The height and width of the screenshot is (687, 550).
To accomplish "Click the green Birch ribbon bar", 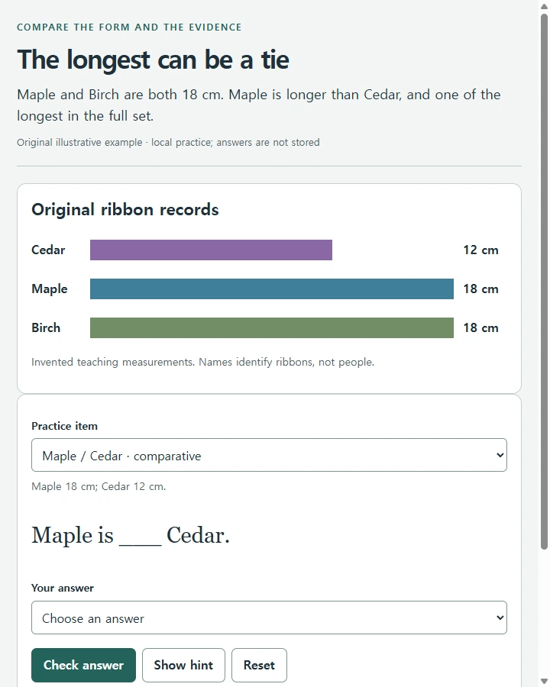I will coord(271,327).
